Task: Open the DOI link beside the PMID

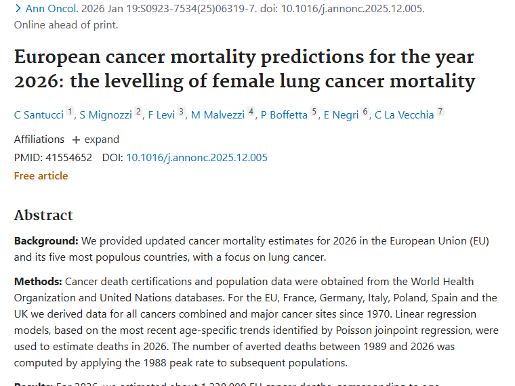Action: pos(197,158)
